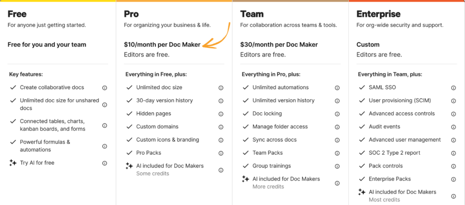This screenshot has height=205, width=465.
Task: Click info icon beside Advanced user management
Action: [x=453, y=140]
